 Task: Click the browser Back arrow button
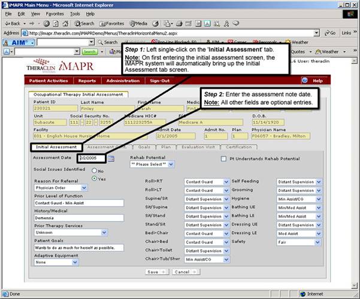[14, 23]
